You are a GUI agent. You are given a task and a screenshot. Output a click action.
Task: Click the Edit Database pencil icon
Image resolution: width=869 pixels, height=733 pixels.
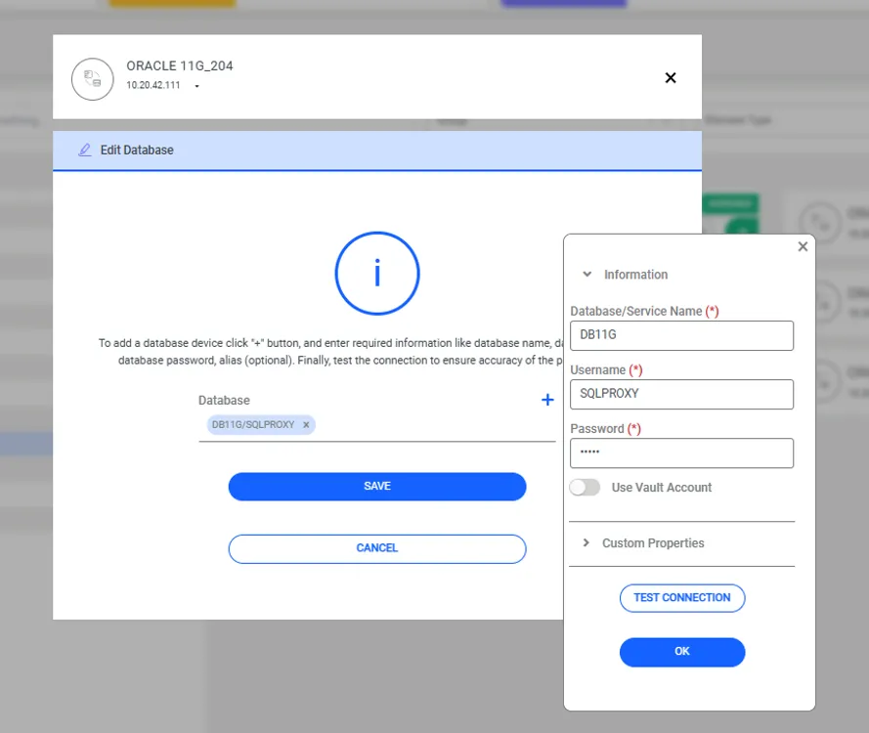[x=84, y=151]
